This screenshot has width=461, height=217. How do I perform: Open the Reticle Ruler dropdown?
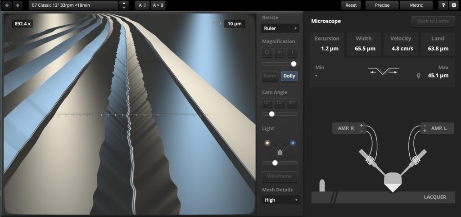(280, 28)
